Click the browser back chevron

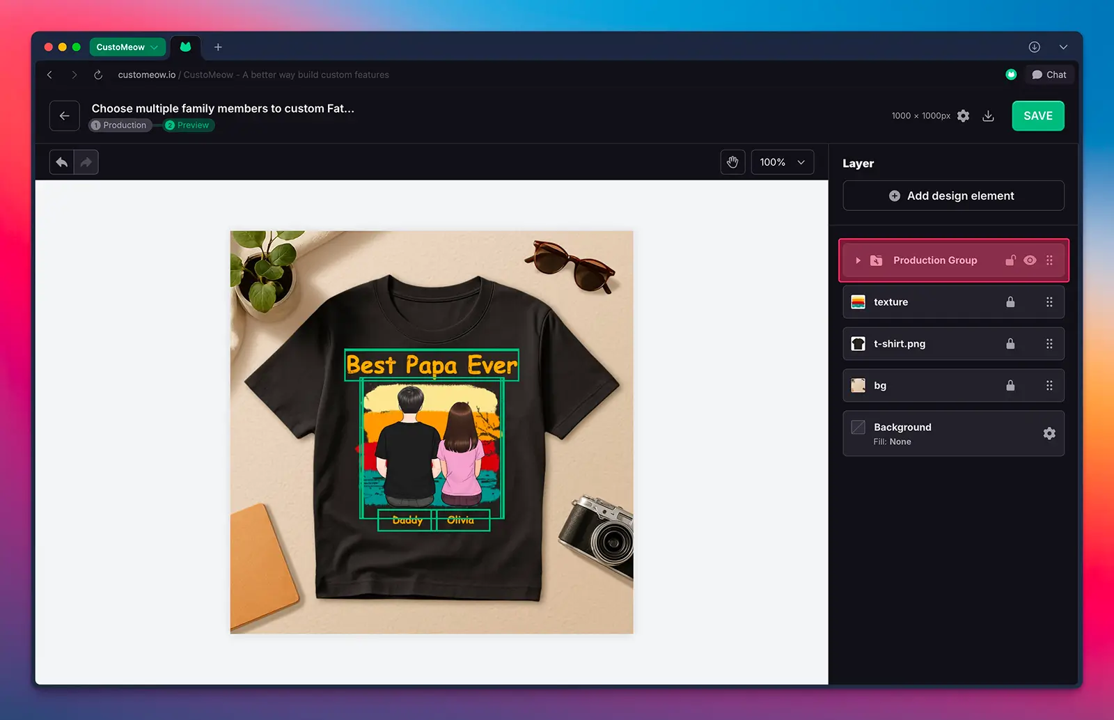coord(49,75)
